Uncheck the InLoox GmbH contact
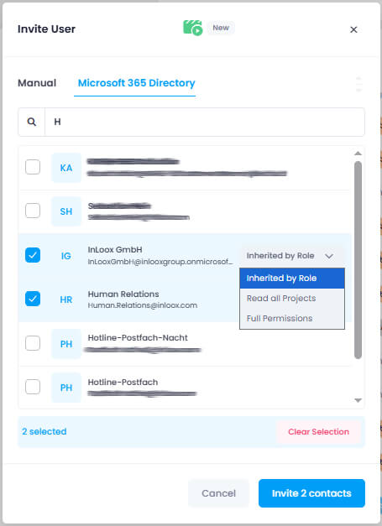The width and height of the screenshot is (382, 526). pyautogui.click(x=33, y=255)
